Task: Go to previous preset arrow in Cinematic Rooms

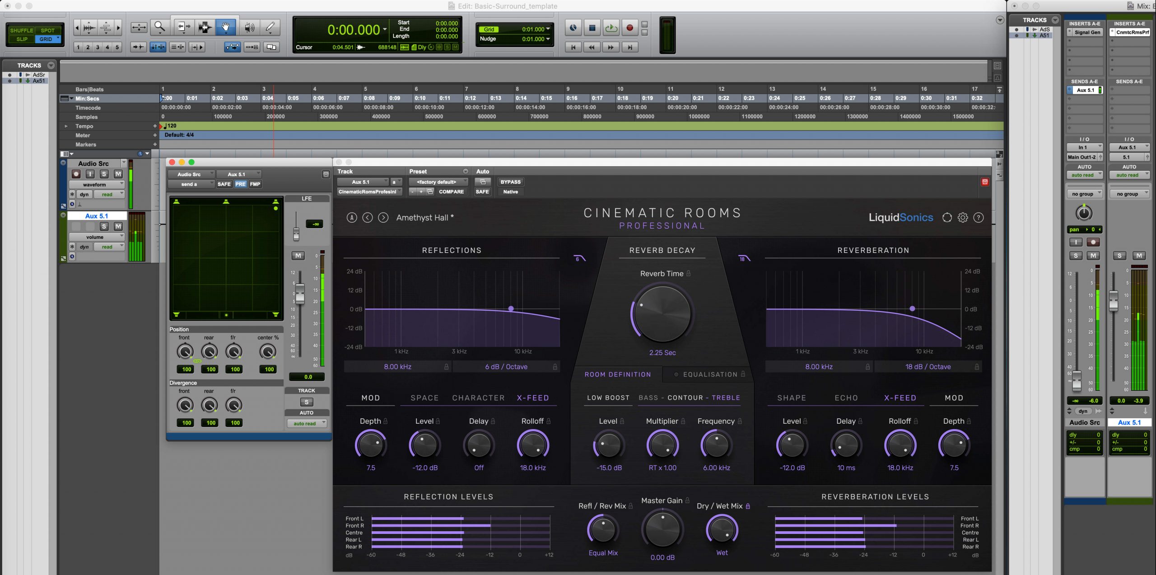Action: pyautogui.click(x=368, y=218)
